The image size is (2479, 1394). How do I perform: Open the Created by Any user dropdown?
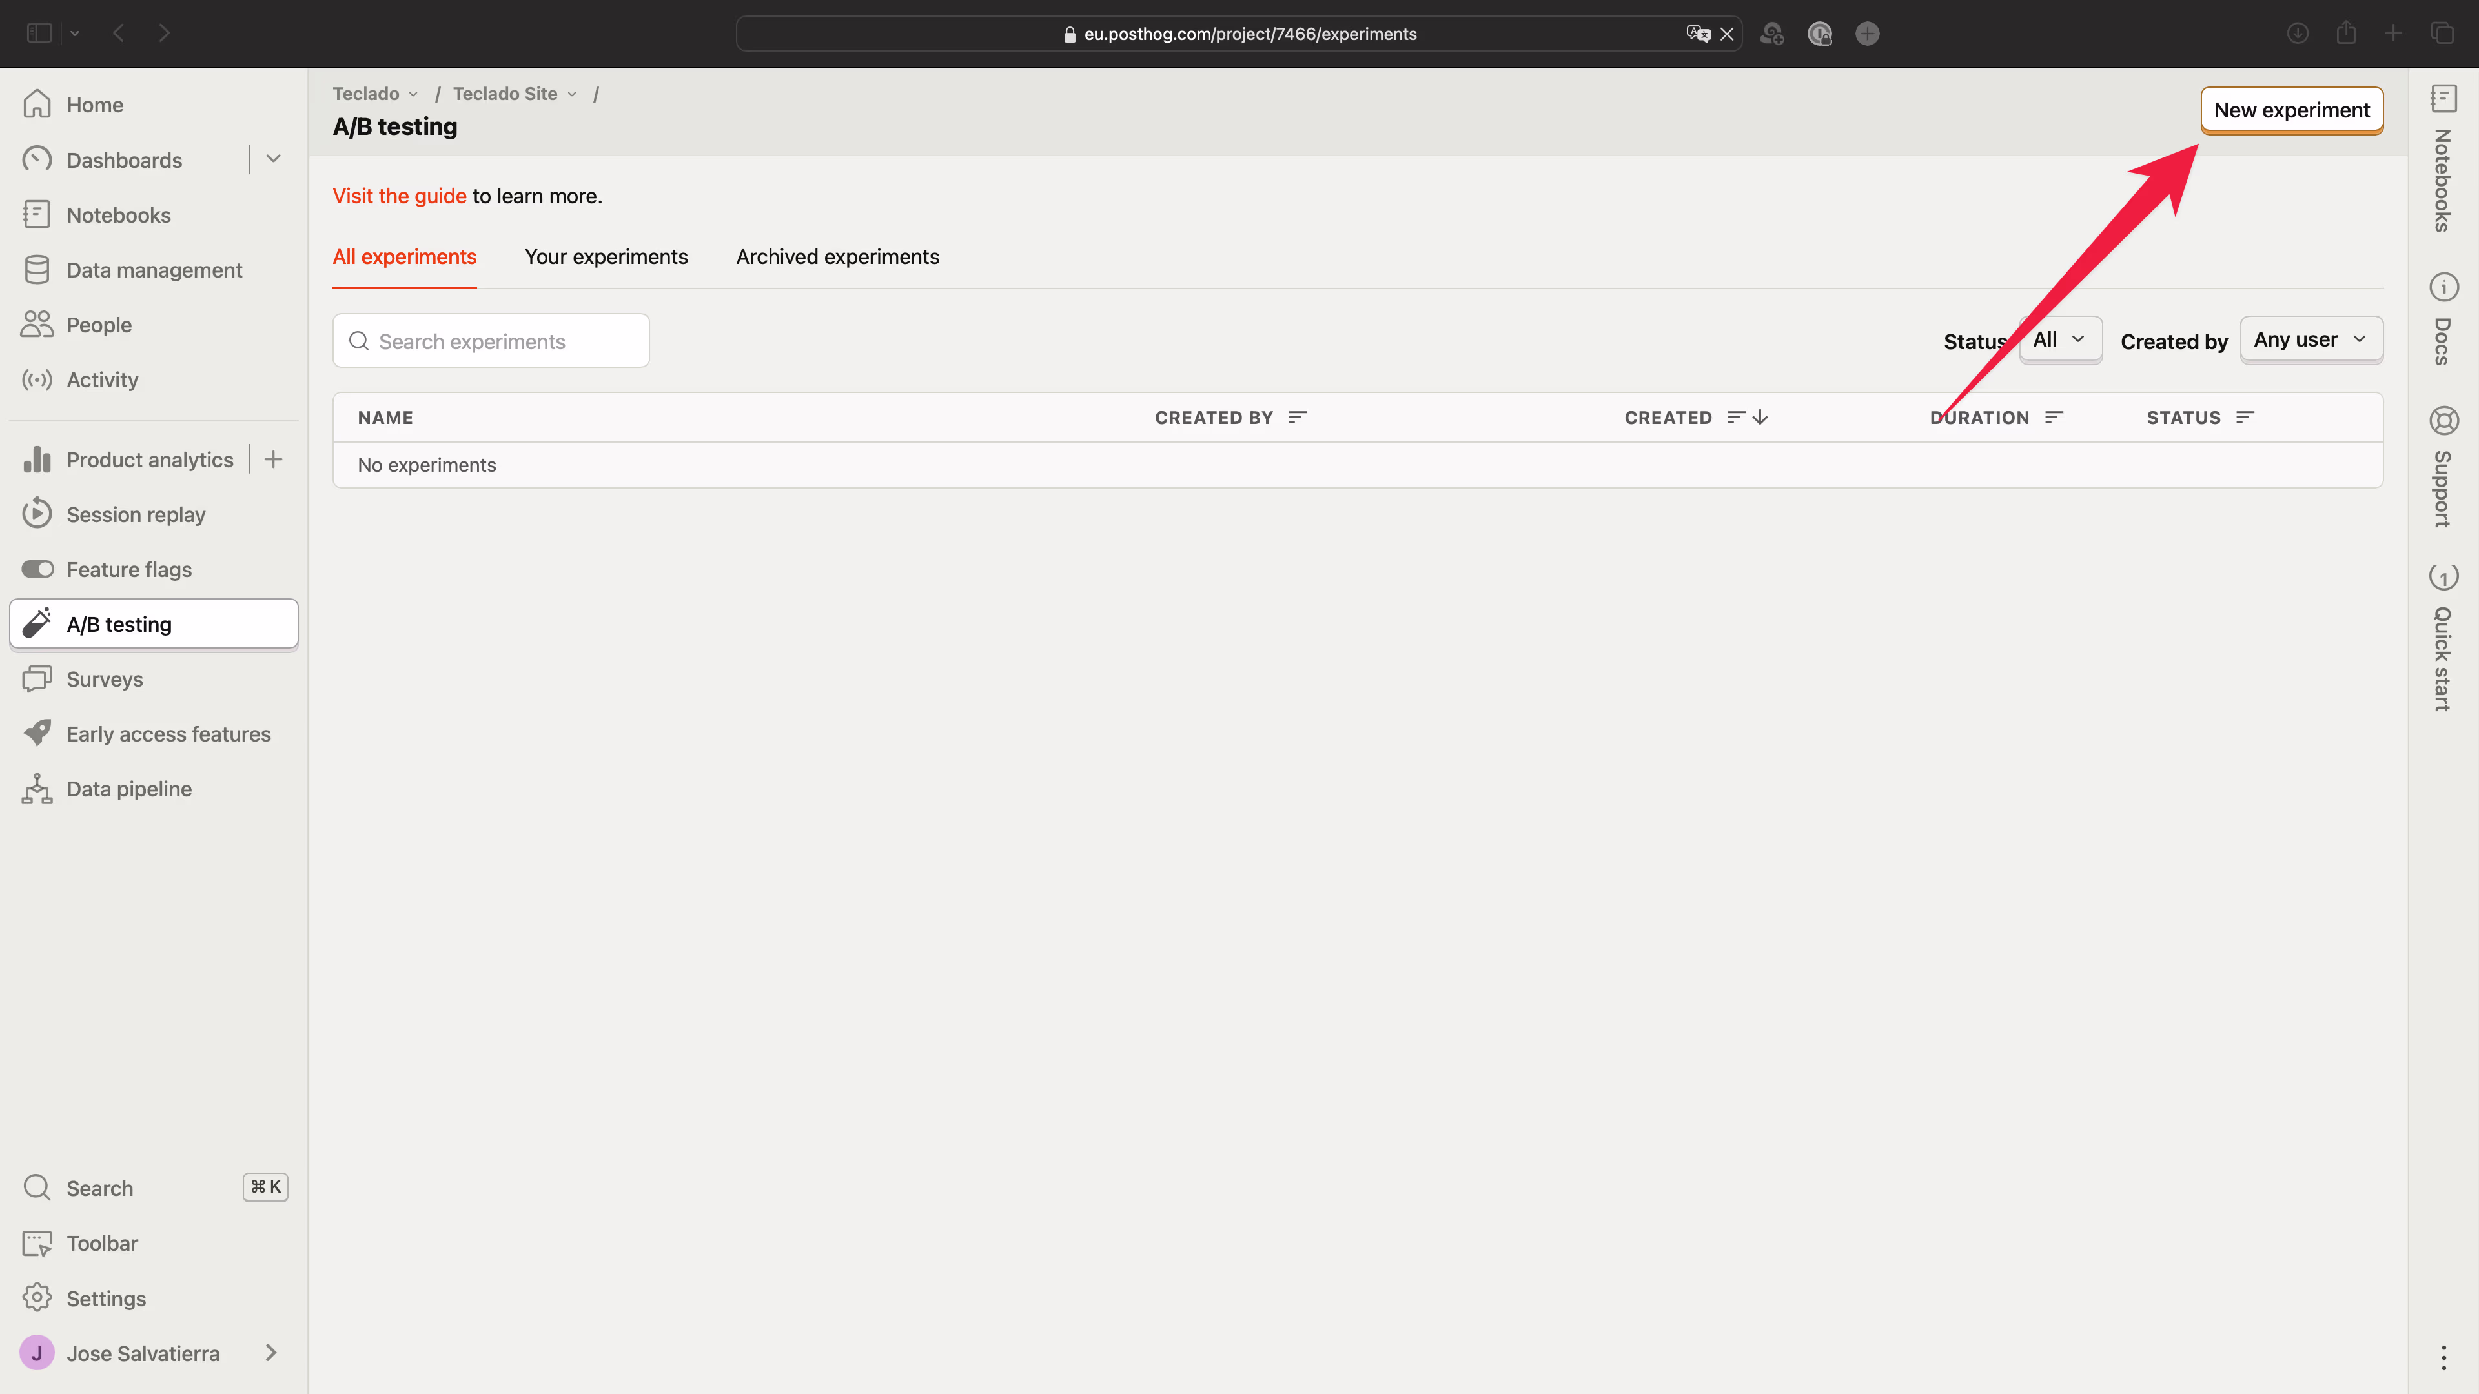coord(2312,339)
